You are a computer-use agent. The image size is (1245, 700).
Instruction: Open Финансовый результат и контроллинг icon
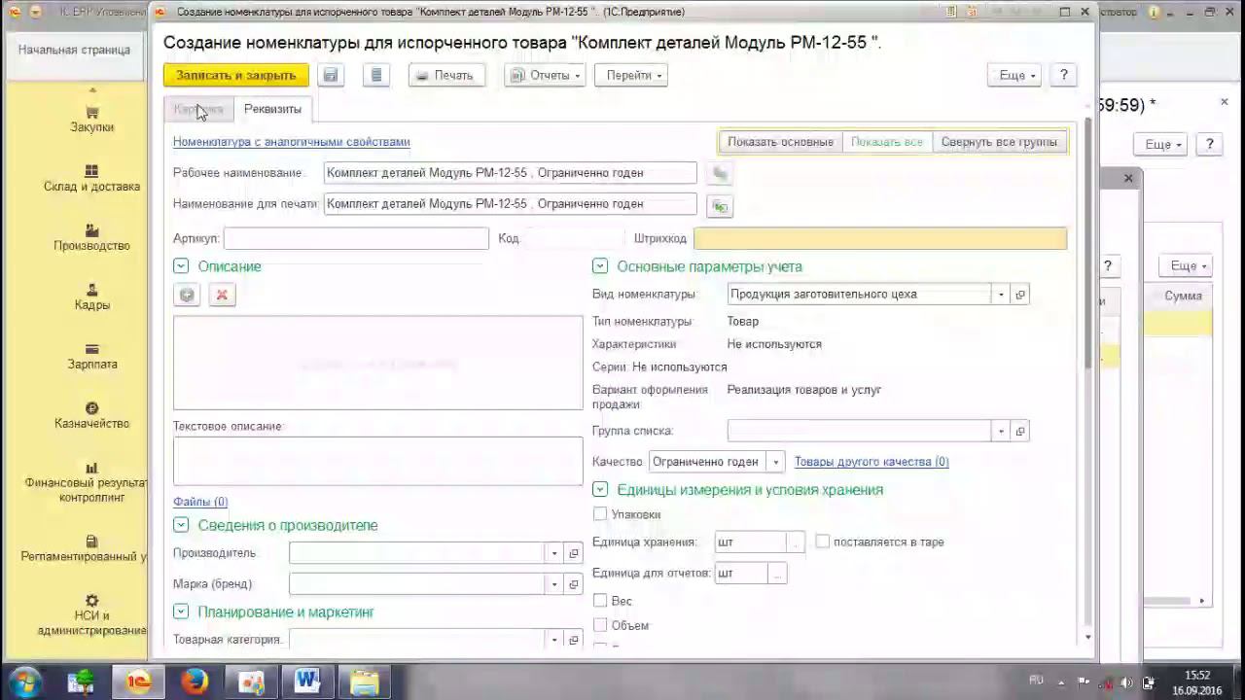pyautogui.click(x=91, y=468)
